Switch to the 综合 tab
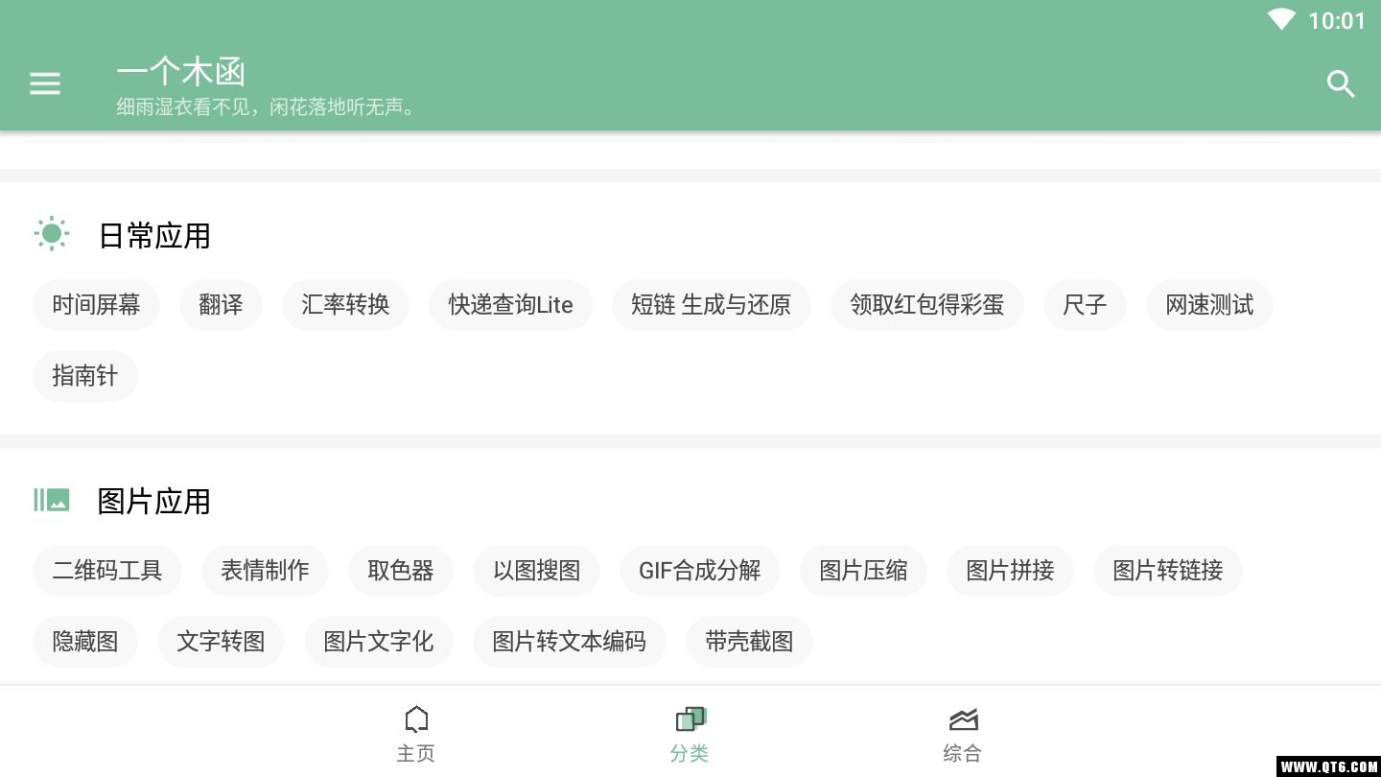The height and width of the screenshot is (777, 1381). point(962,734)
